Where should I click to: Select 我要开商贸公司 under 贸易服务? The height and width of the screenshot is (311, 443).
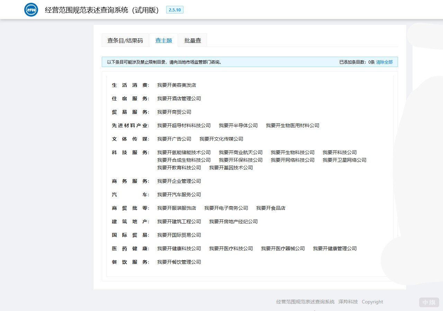(x=174, y=112)
